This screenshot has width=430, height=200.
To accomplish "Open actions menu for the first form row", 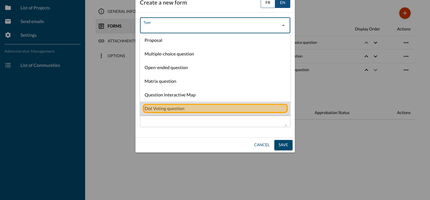I will click(x=406, y=43).
